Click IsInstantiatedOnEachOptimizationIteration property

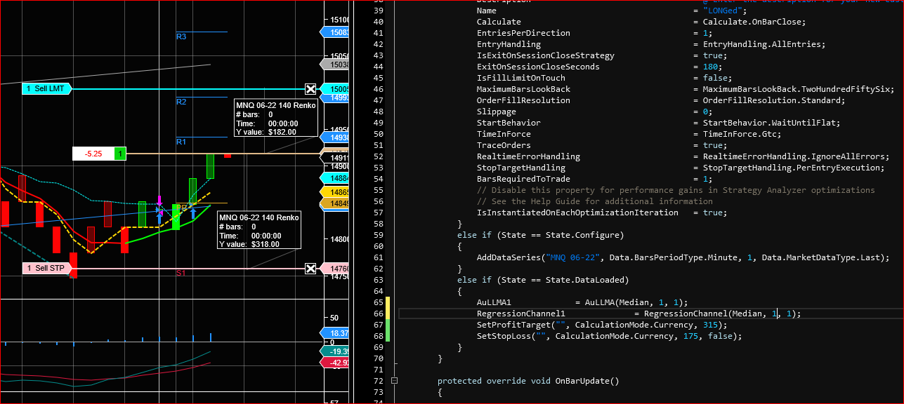click(577, 213)
